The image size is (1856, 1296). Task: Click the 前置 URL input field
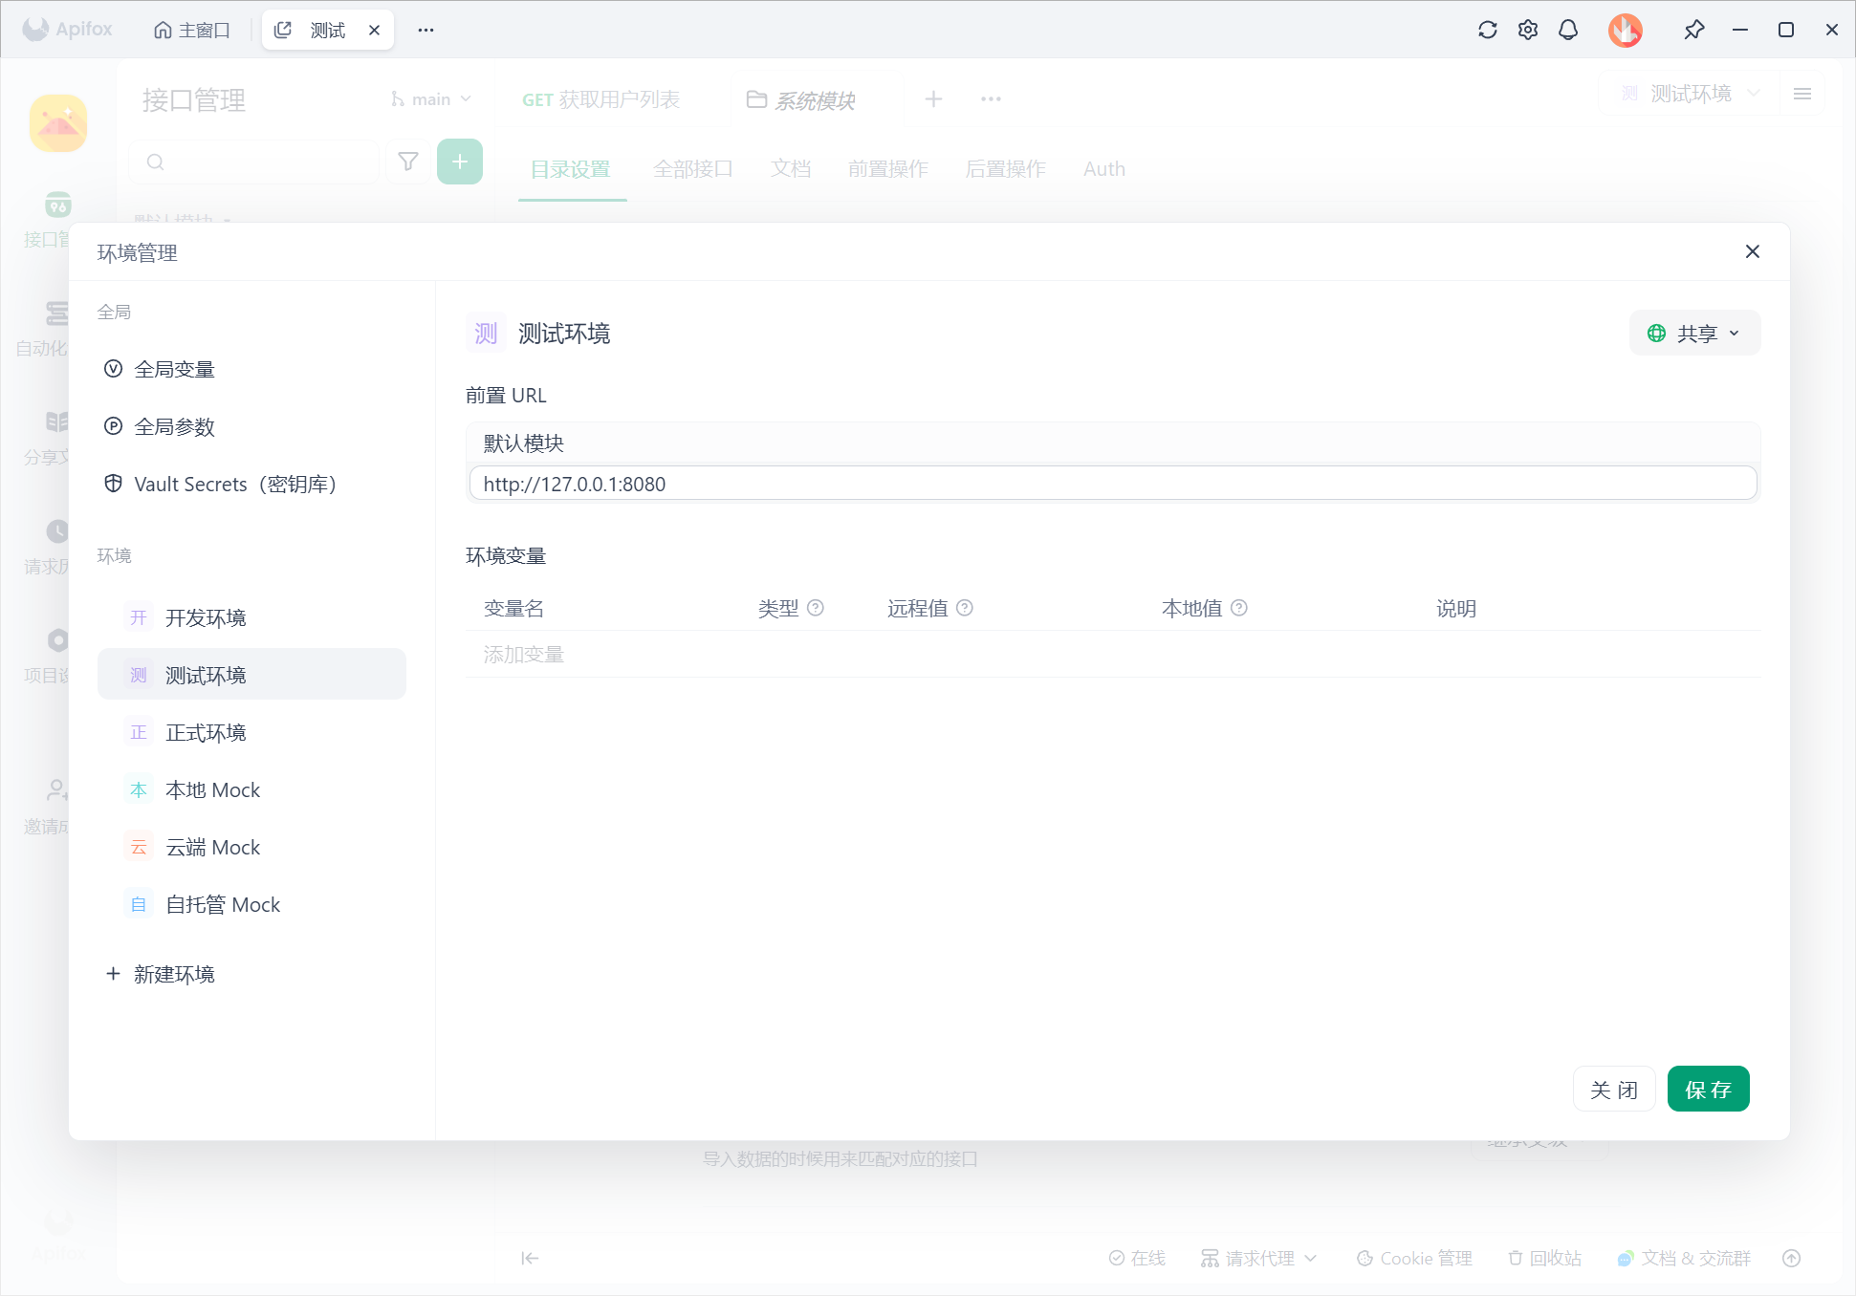[1112, 484]
